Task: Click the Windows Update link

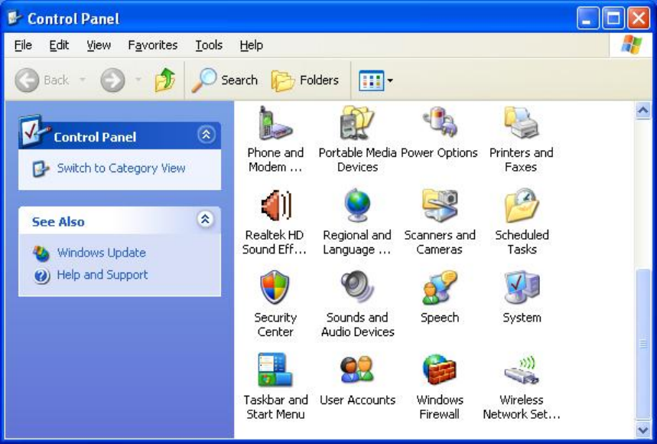Action: 102,253
